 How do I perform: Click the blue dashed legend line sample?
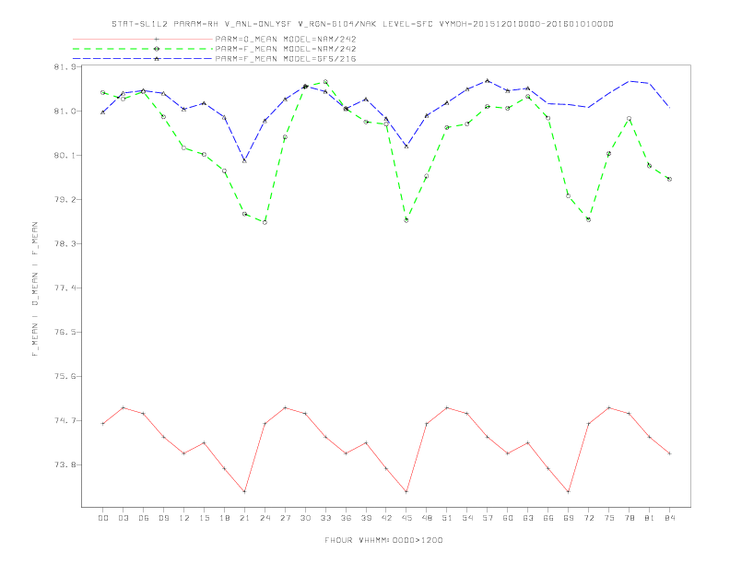[143, 59]
